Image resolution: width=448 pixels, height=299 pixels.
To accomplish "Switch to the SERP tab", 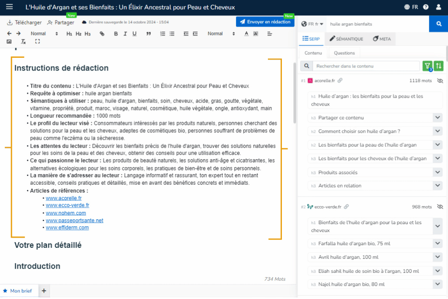I will point(311,39).
